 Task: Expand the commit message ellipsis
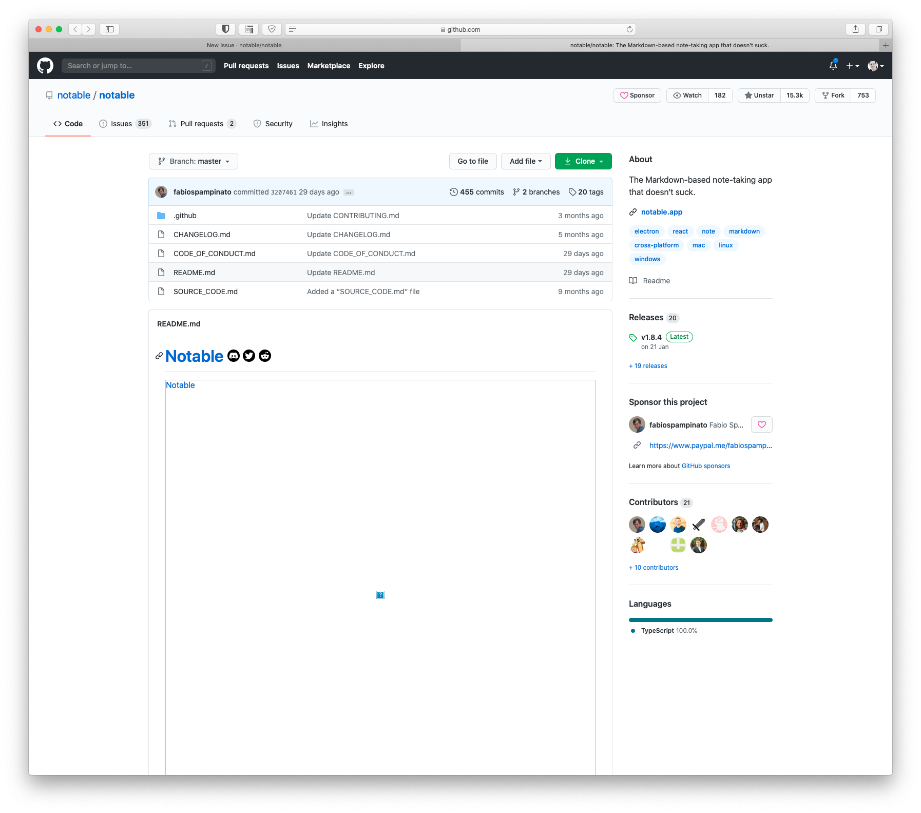[x=349, y=192]
